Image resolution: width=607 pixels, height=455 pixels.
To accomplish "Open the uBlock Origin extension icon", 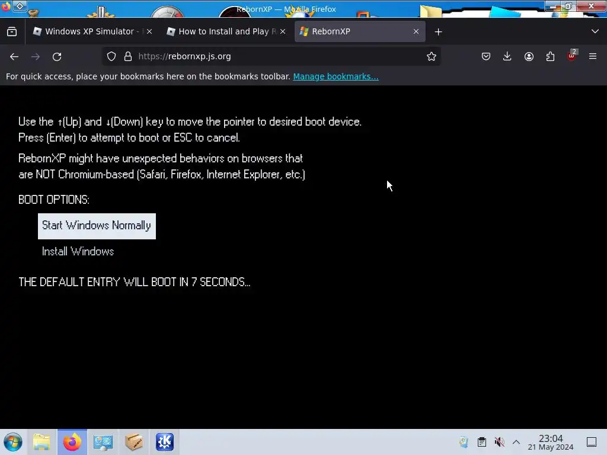I will tap(572, 56).
